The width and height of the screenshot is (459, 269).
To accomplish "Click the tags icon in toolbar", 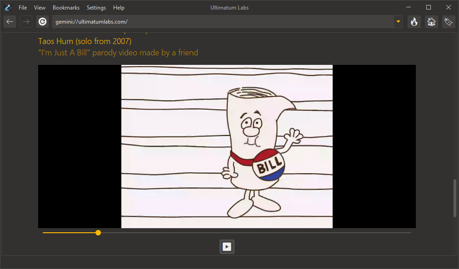I will 449,22.
